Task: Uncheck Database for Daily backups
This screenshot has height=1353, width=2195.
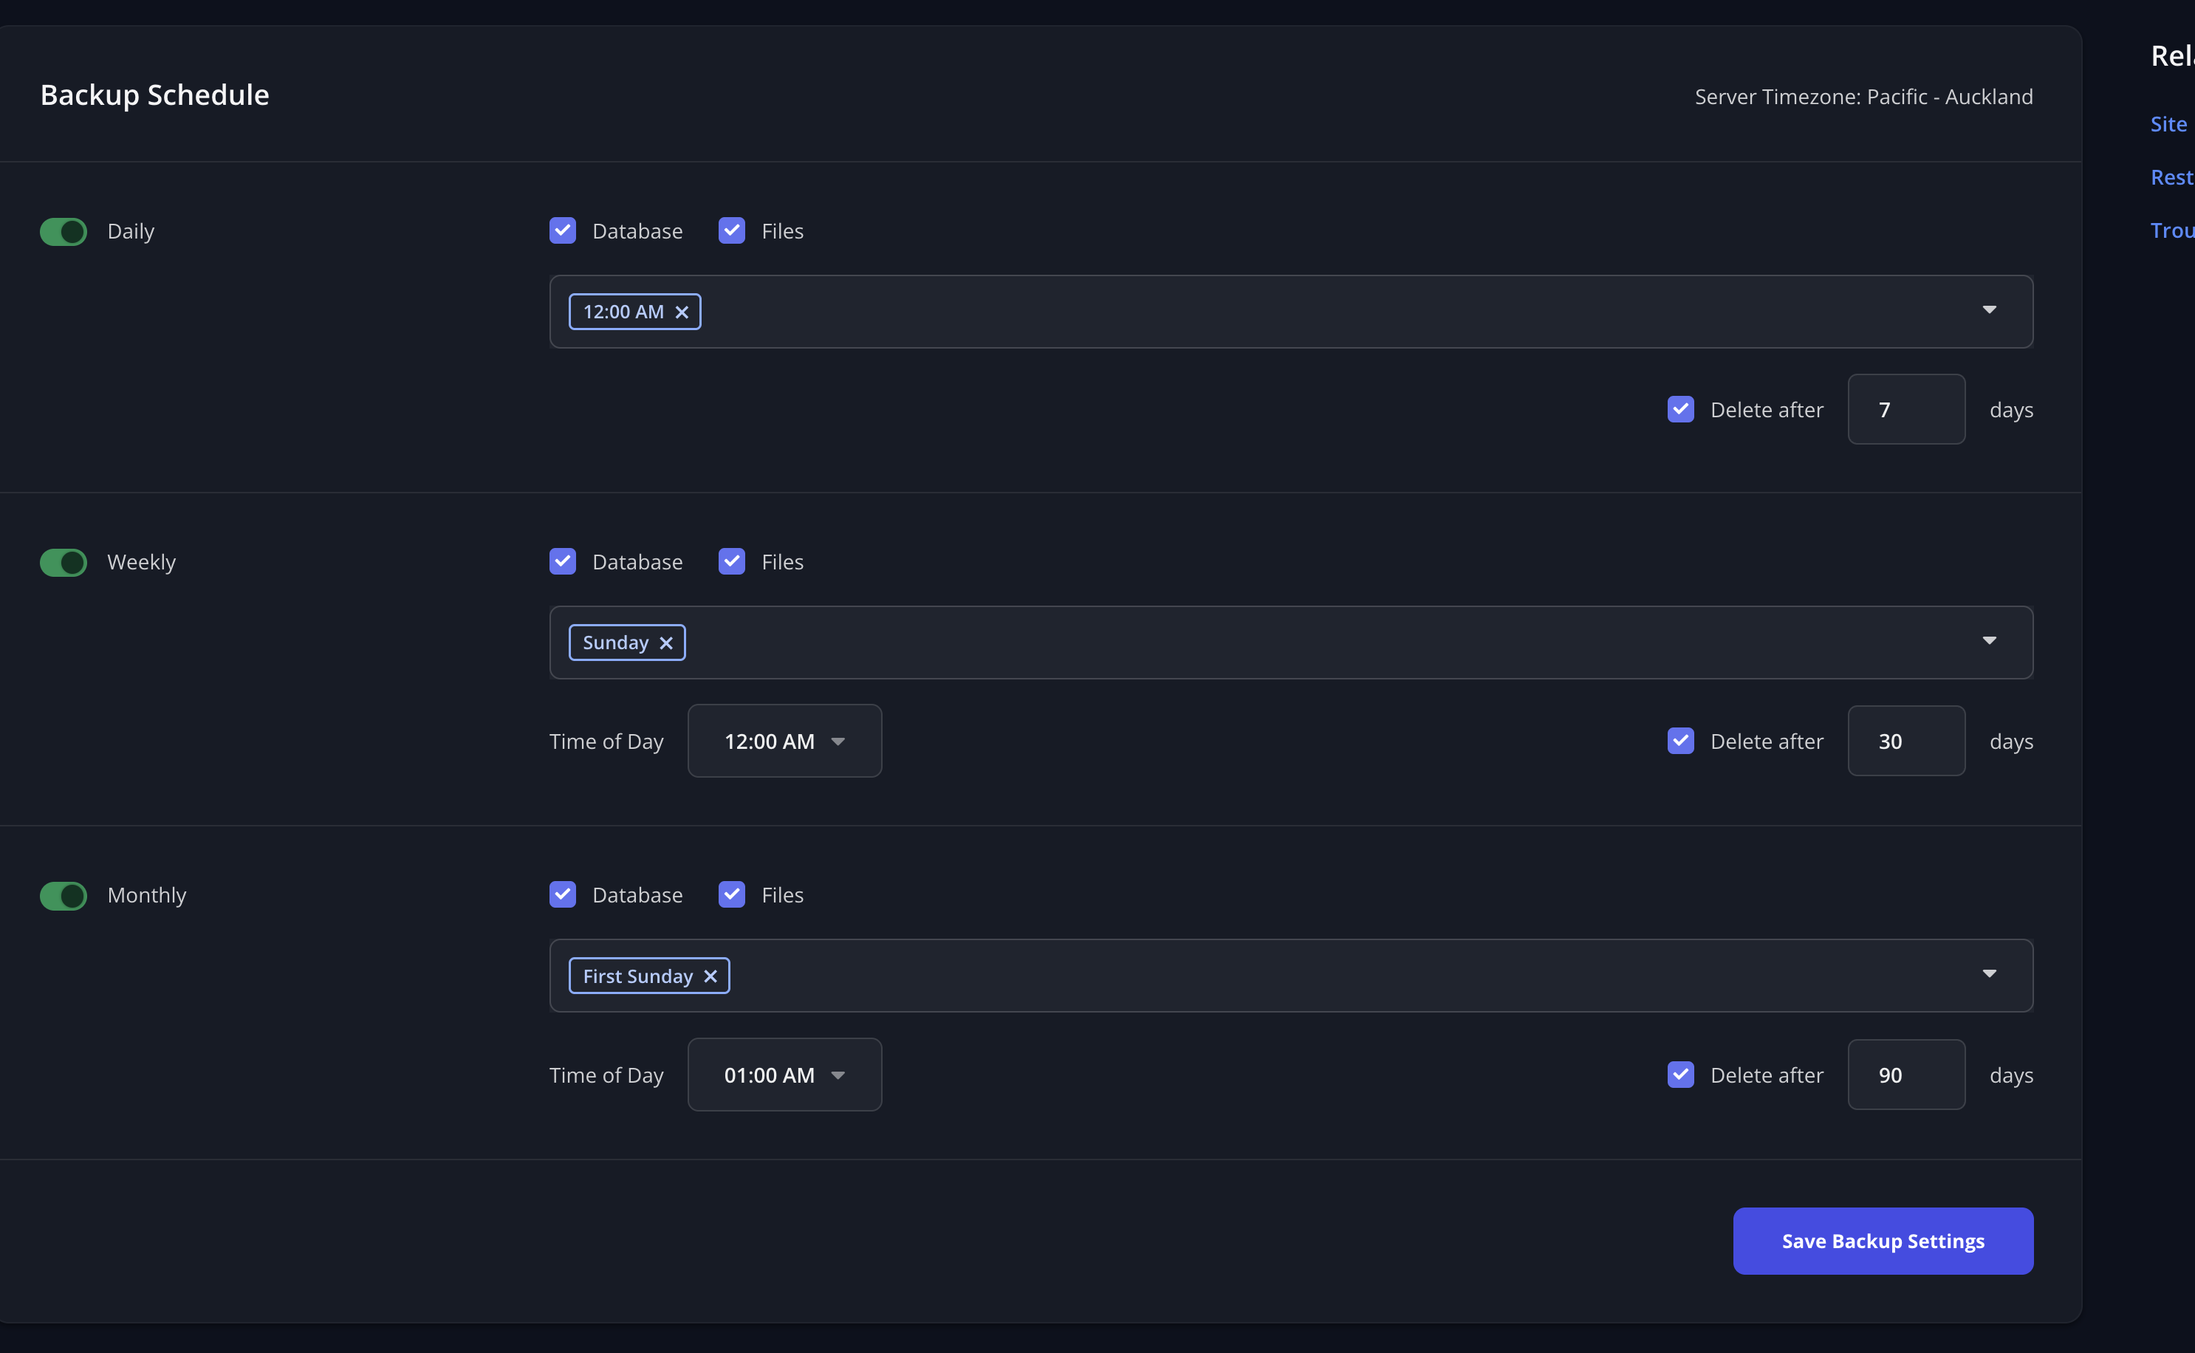Action: [x=563, y=231]
